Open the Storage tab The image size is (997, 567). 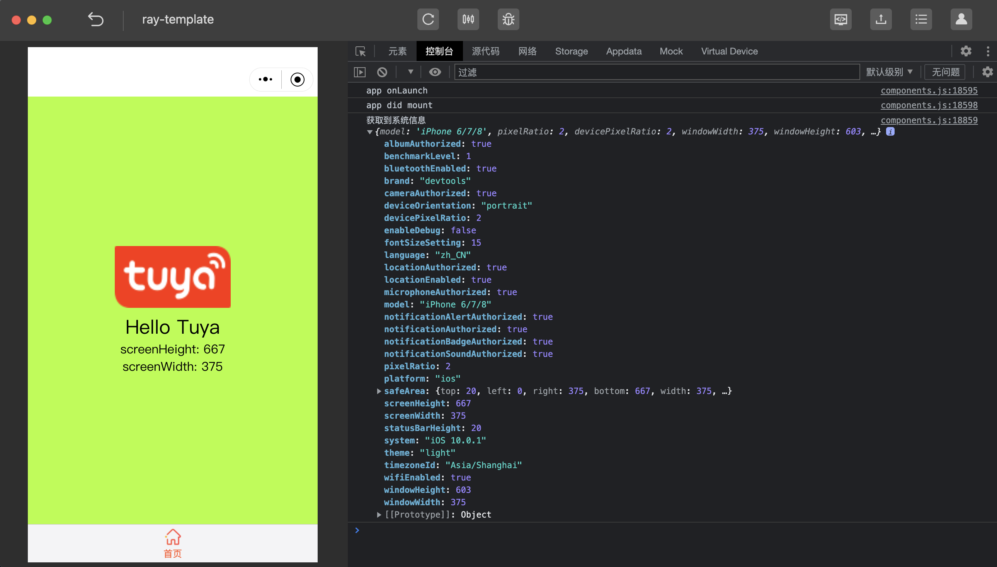(x=571, y=51)
